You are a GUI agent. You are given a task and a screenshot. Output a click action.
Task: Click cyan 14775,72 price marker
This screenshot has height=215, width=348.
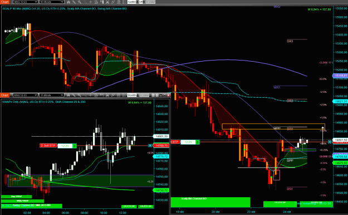click(161, 157)
